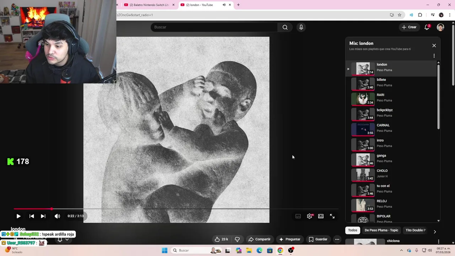Open OBS Studio from taskbar

tap(291, 250)
